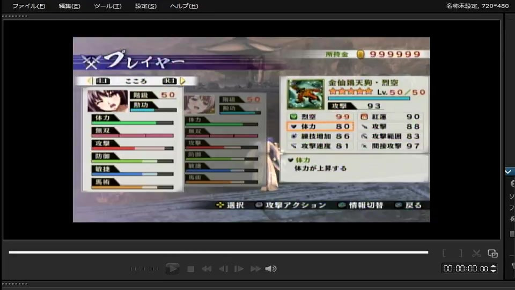Jump to end with the fast-forward button

255,269
